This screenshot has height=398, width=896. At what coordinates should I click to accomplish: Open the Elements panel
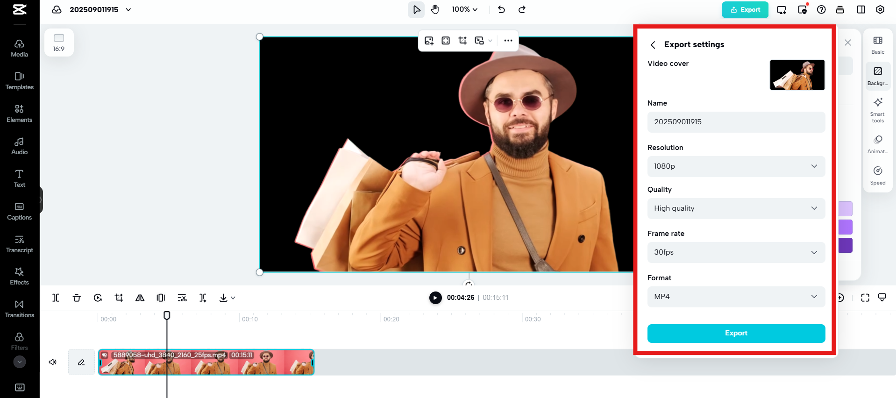point(20,114)
